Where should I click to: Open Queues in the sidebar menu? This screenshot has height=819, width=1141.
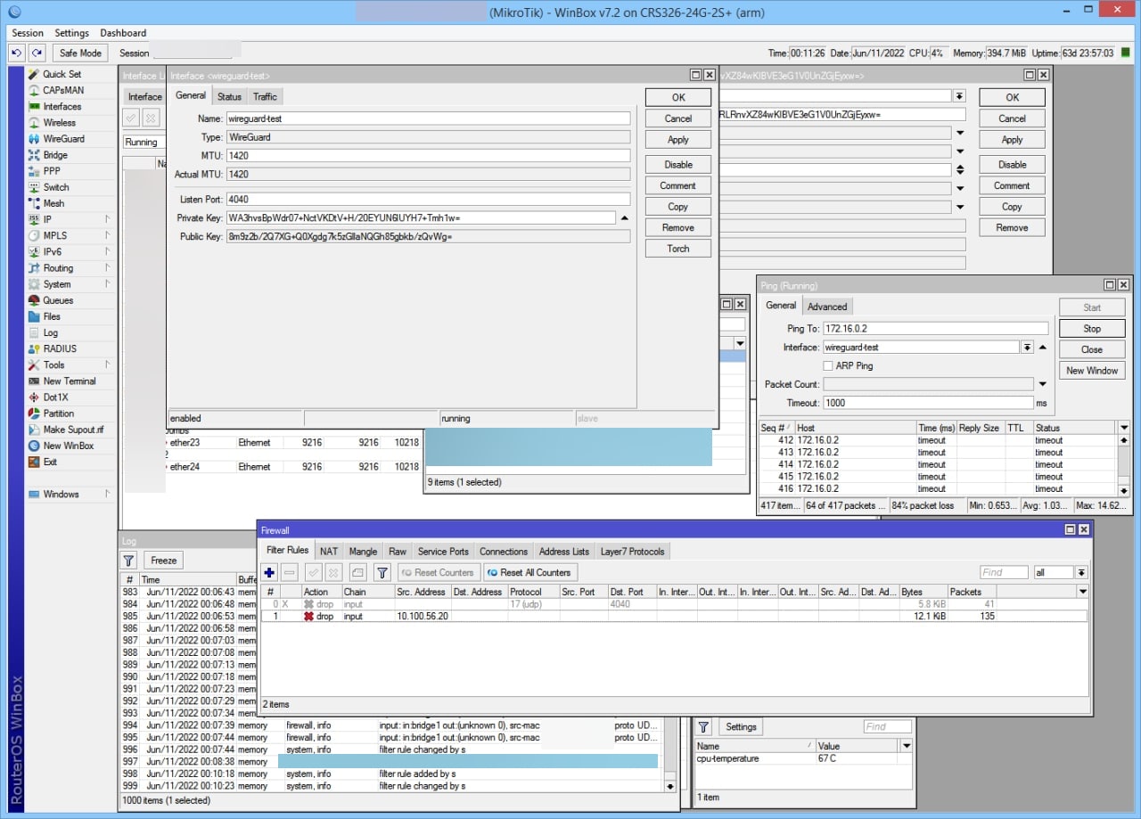(x=58, y=300)
